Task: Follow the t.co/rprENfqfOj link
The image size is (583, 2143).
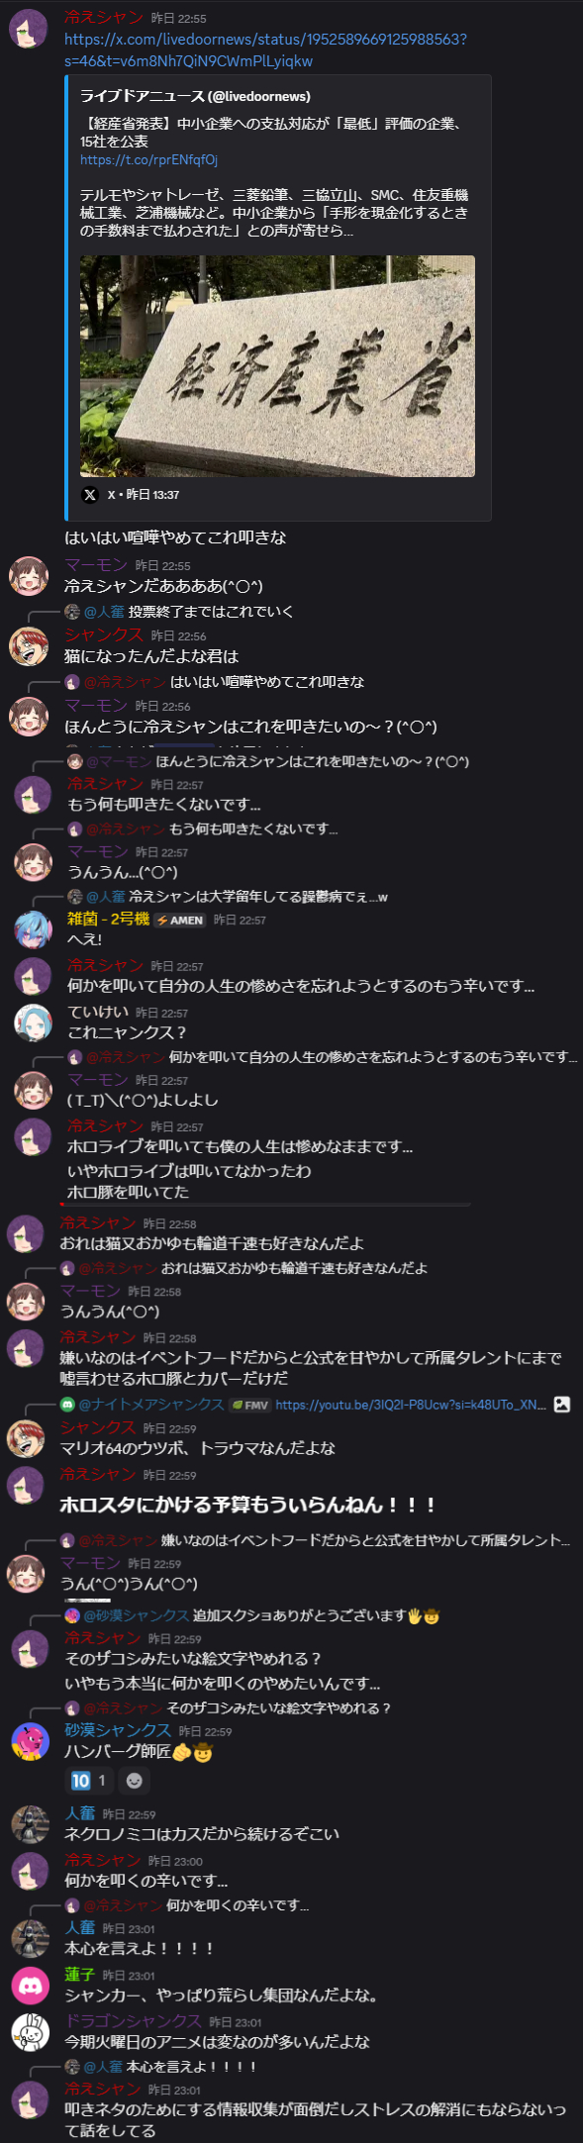Action: [148, 159]
